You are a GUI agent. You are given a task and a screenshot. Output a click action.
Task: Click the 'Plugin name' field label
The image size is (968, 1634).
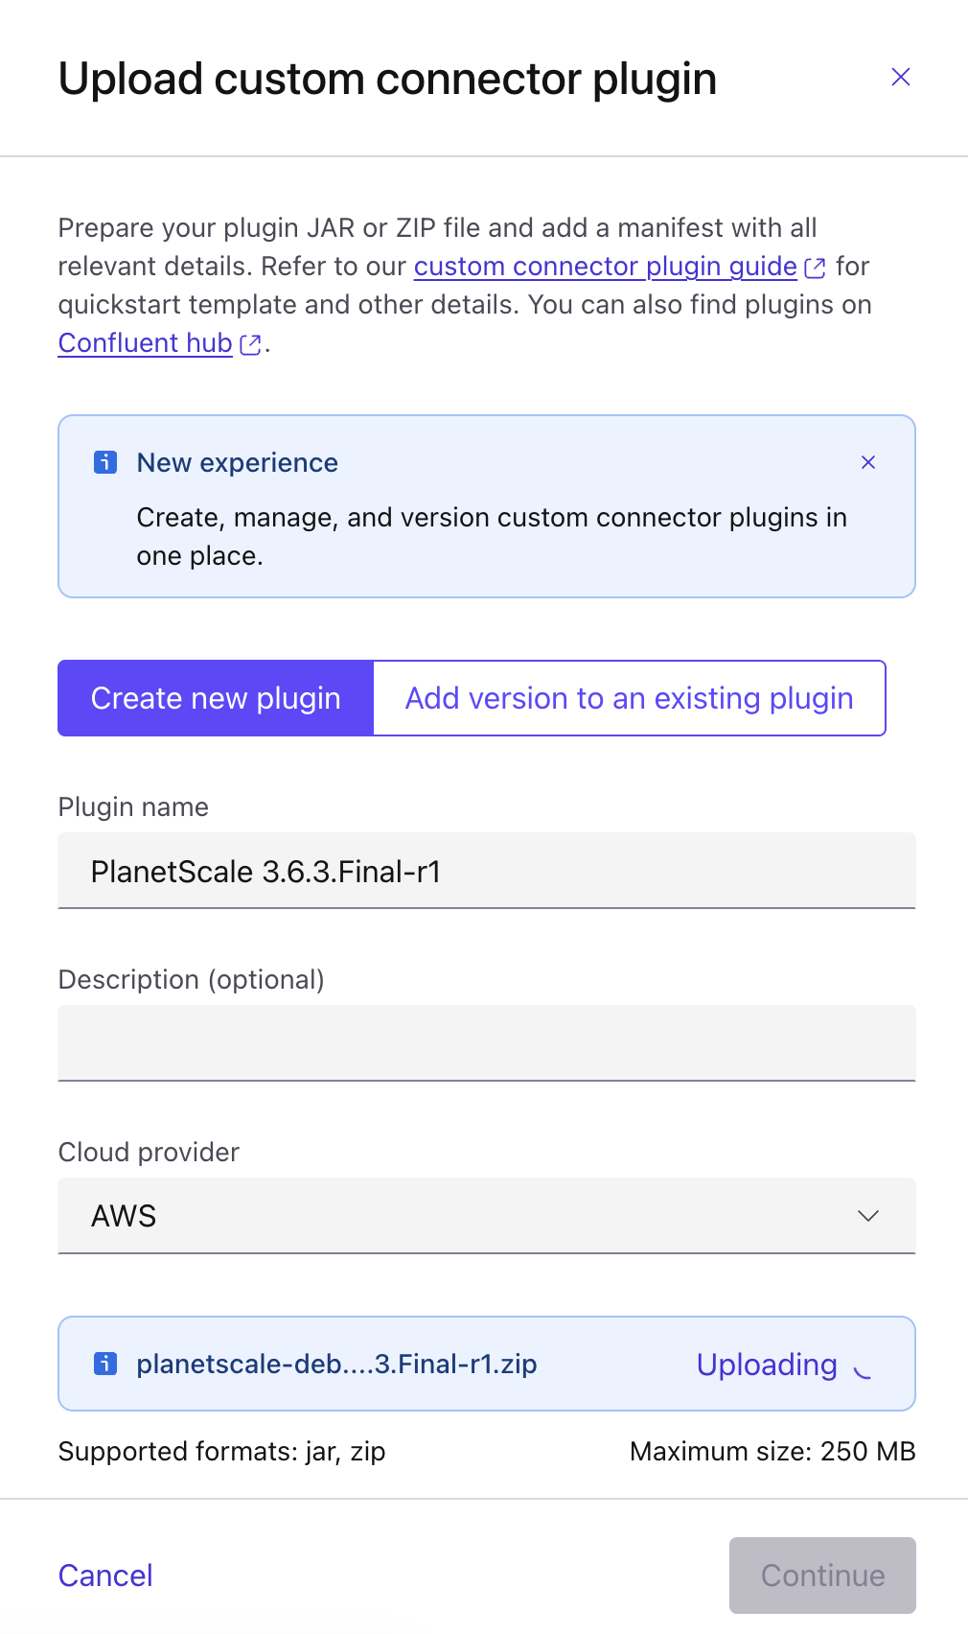(133, 807)
